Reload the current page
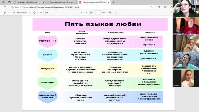The height and width of the screenshot is (112, 199). [5, 7]
